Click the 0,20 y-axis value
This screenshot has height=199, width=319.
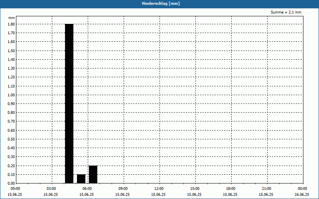pyautogui.click(x=11, y=166)
